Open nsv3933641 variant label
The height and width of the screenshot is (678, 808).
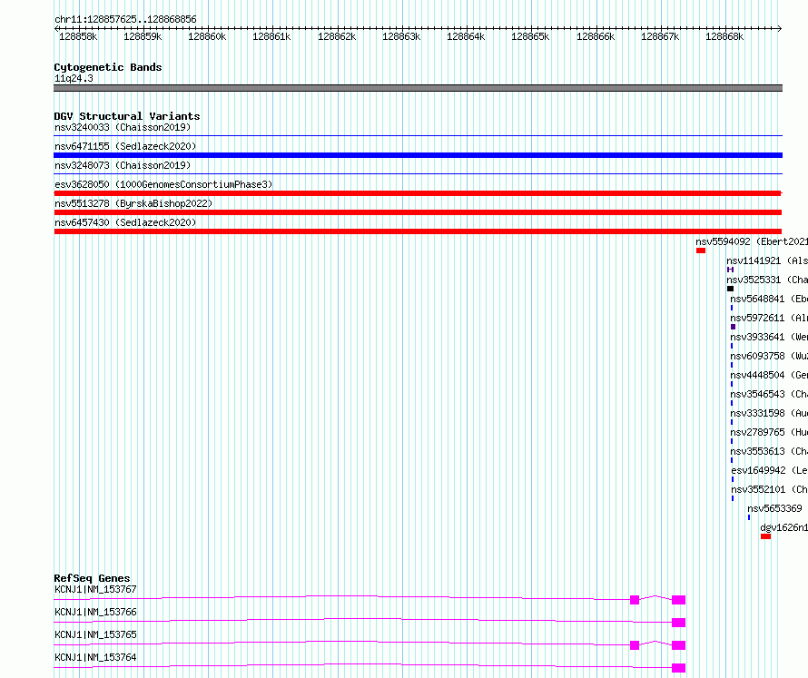(x=769, y=337)
